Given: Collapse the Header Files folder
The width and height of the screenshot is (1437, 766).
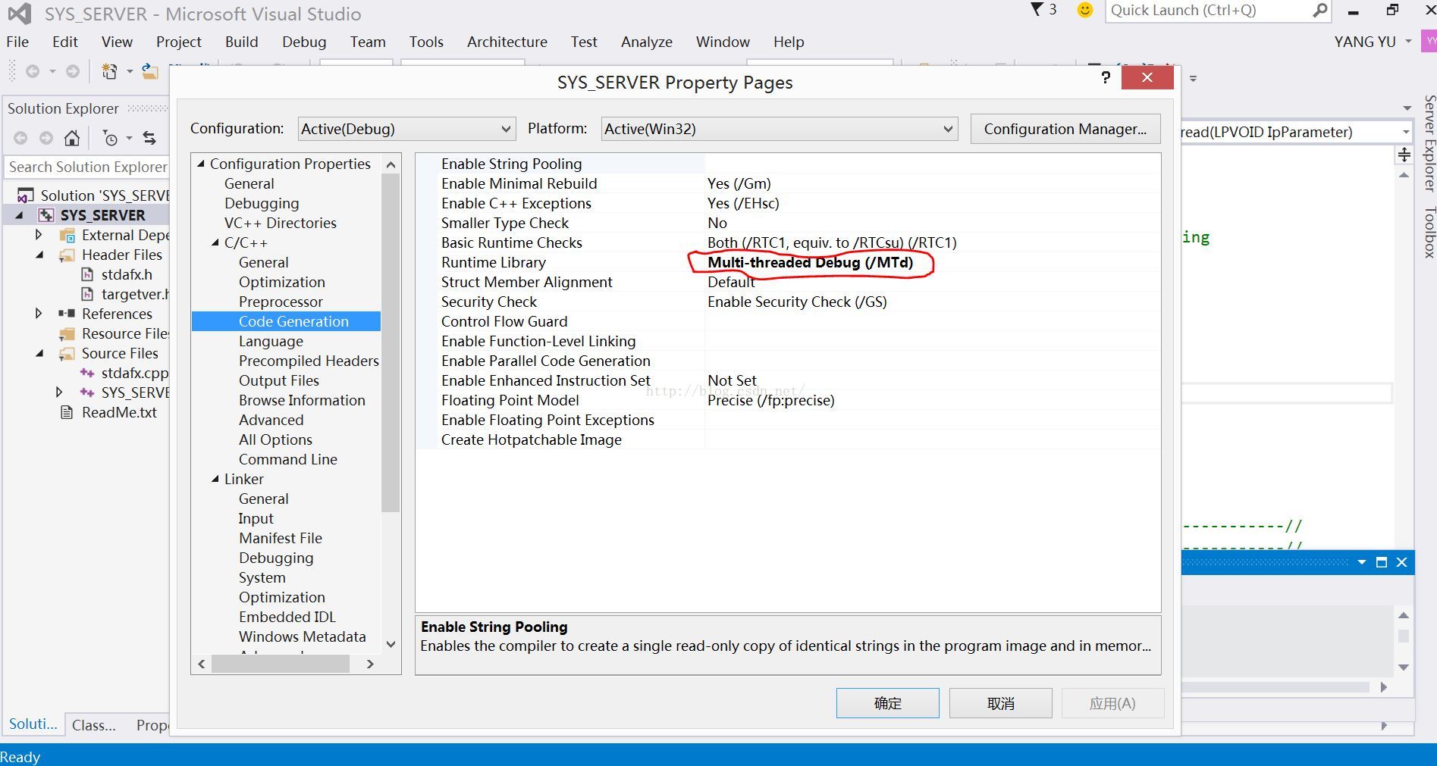Looking at the screenshot, I should tap(39, 255).
